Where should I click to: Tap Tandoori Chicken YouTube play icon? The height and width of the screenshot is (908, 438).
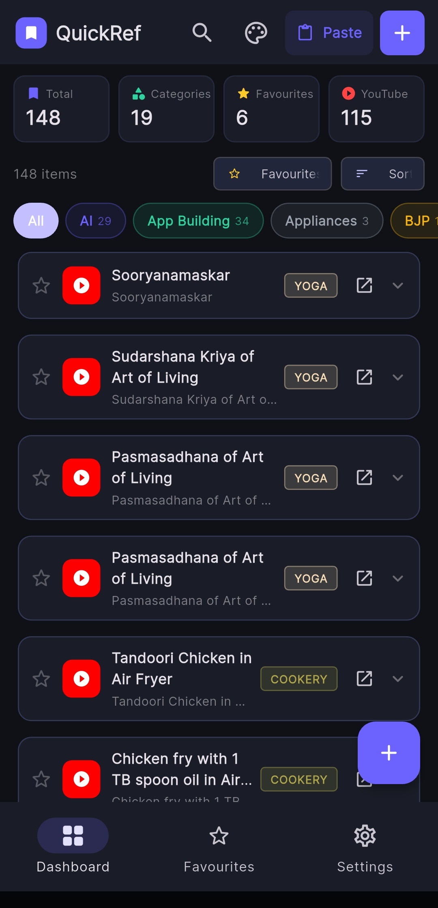[x=82, y=678]
